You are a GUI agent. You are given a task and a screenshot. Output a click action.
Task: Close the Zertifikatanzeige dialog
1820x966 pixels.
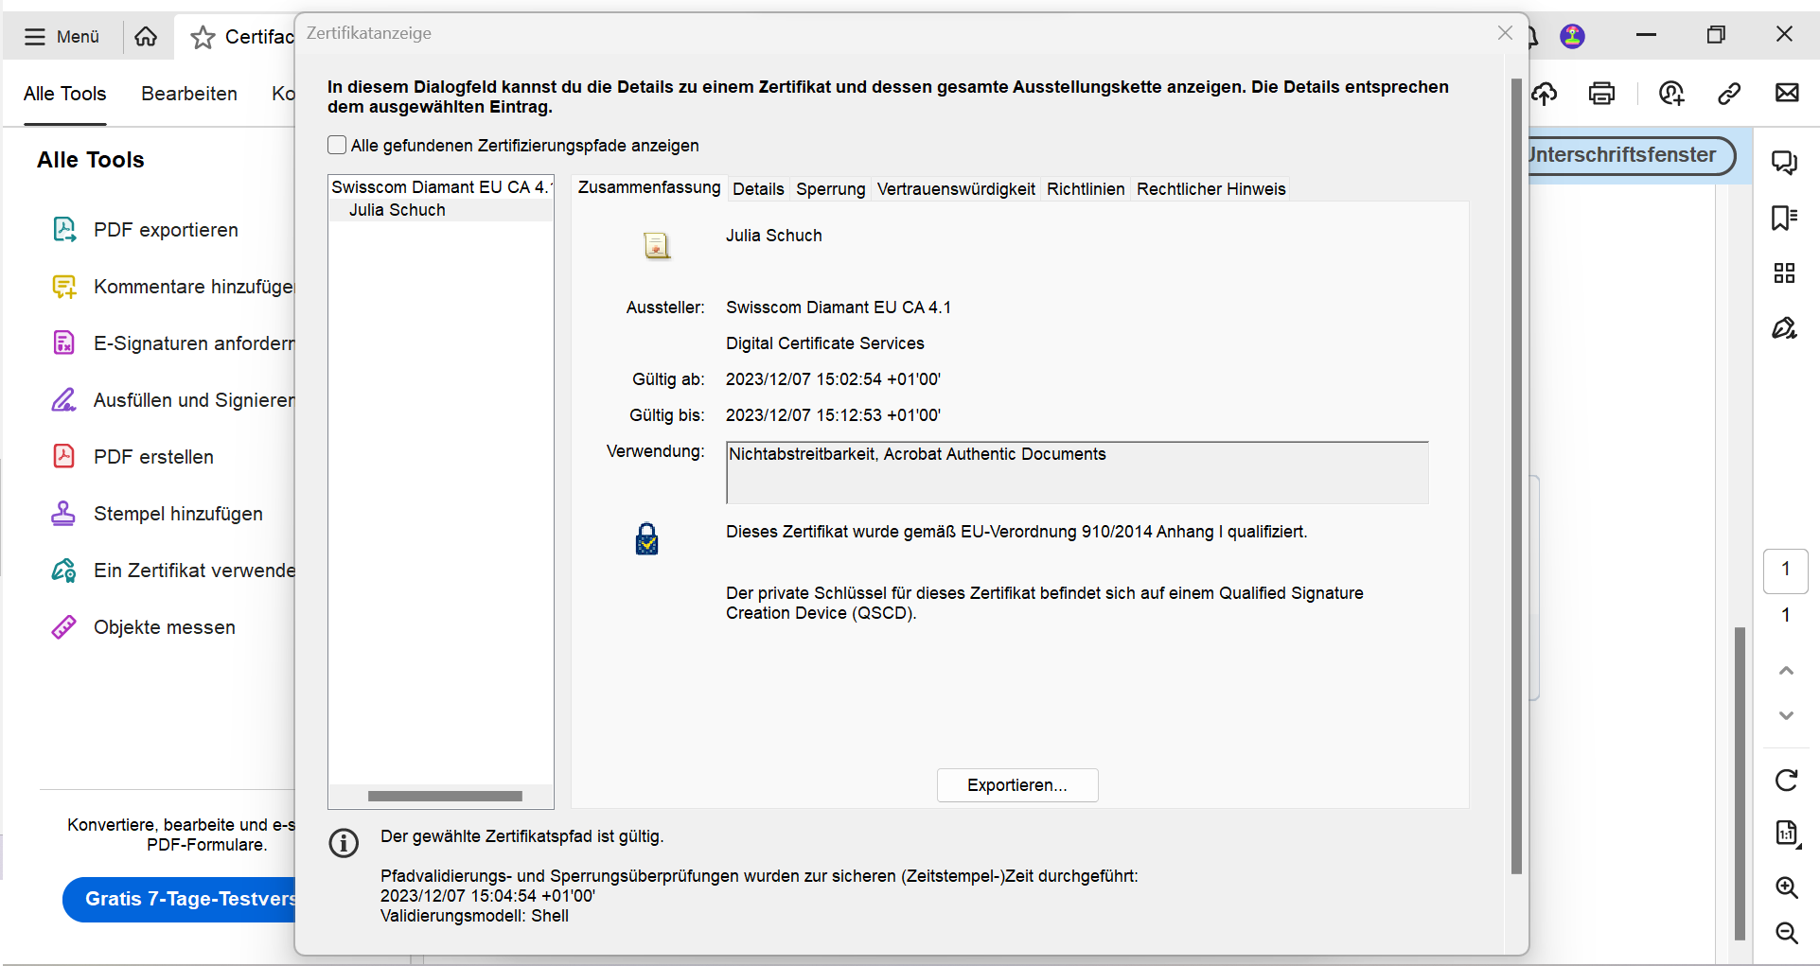pos(1505,33)
